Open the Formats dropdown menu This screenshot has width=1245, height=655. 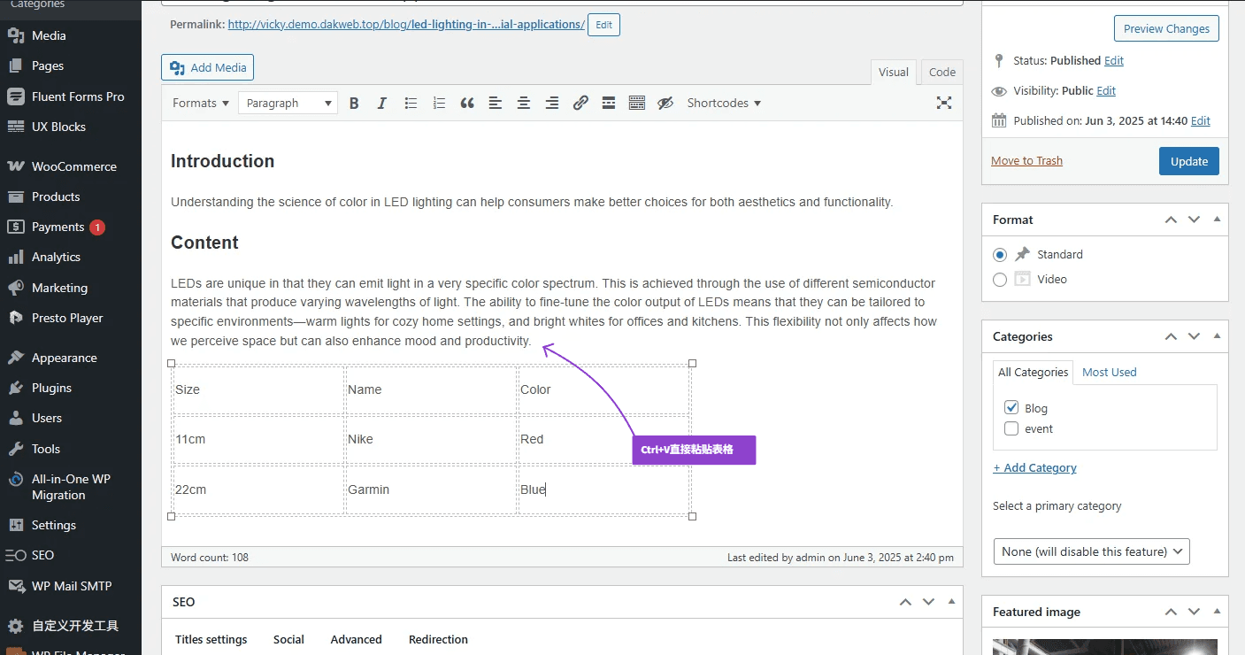tap(201, 104)
